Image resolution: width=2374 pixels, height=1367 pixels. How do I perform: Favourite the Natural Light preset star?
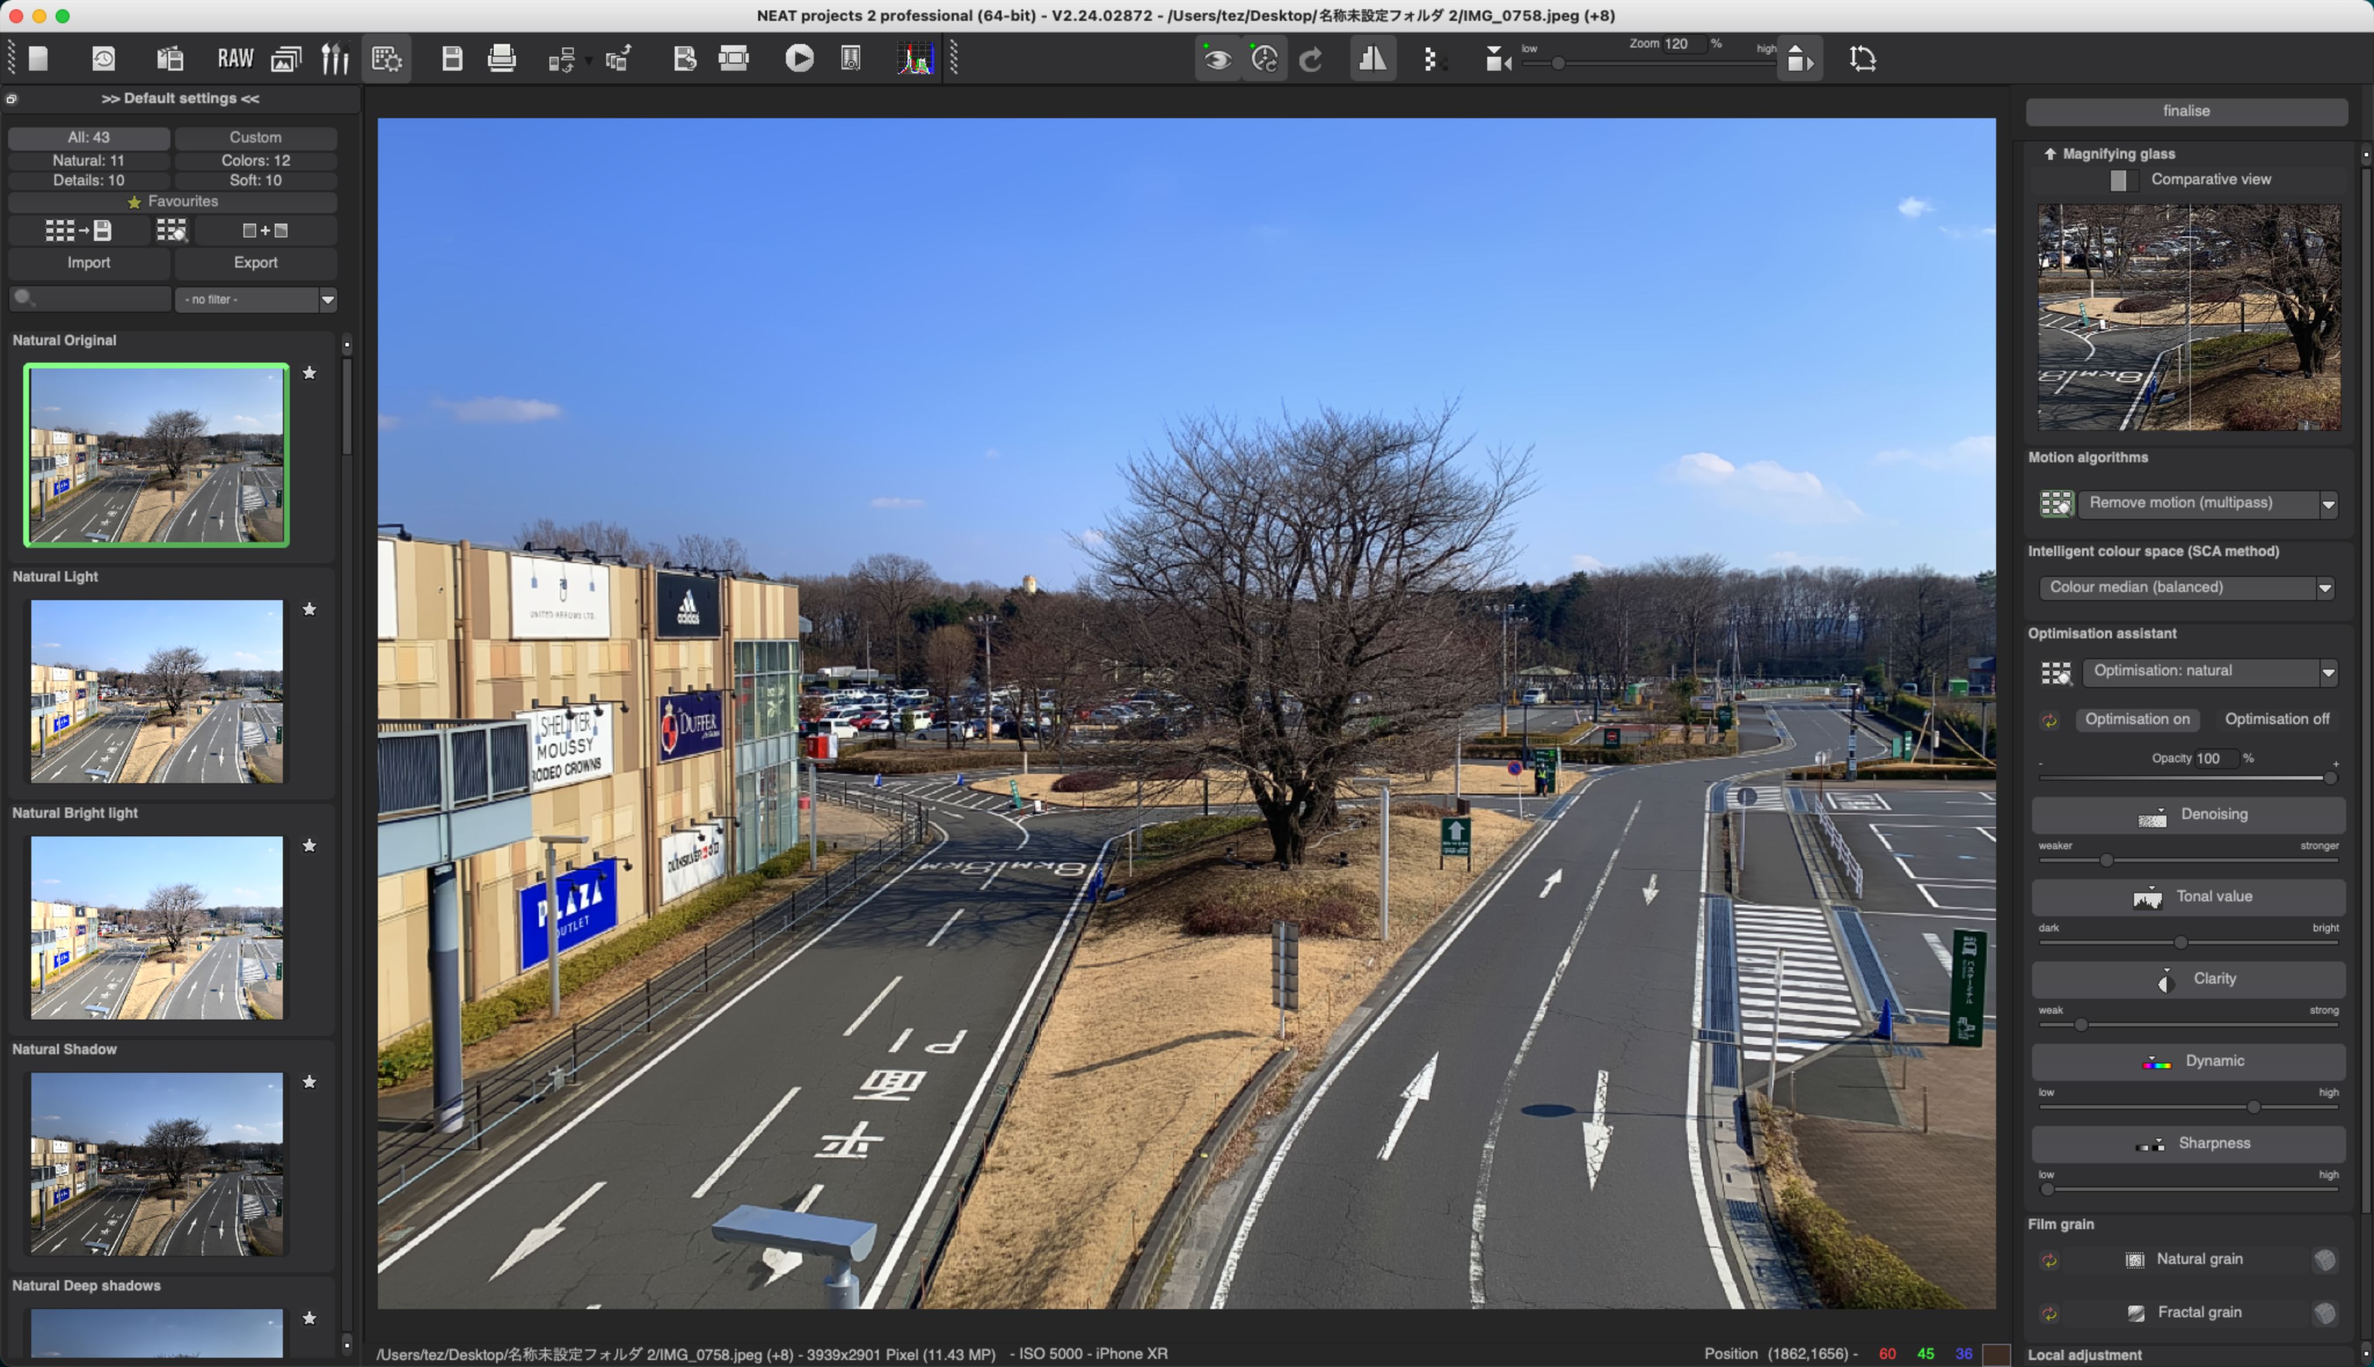click(309, 609)
